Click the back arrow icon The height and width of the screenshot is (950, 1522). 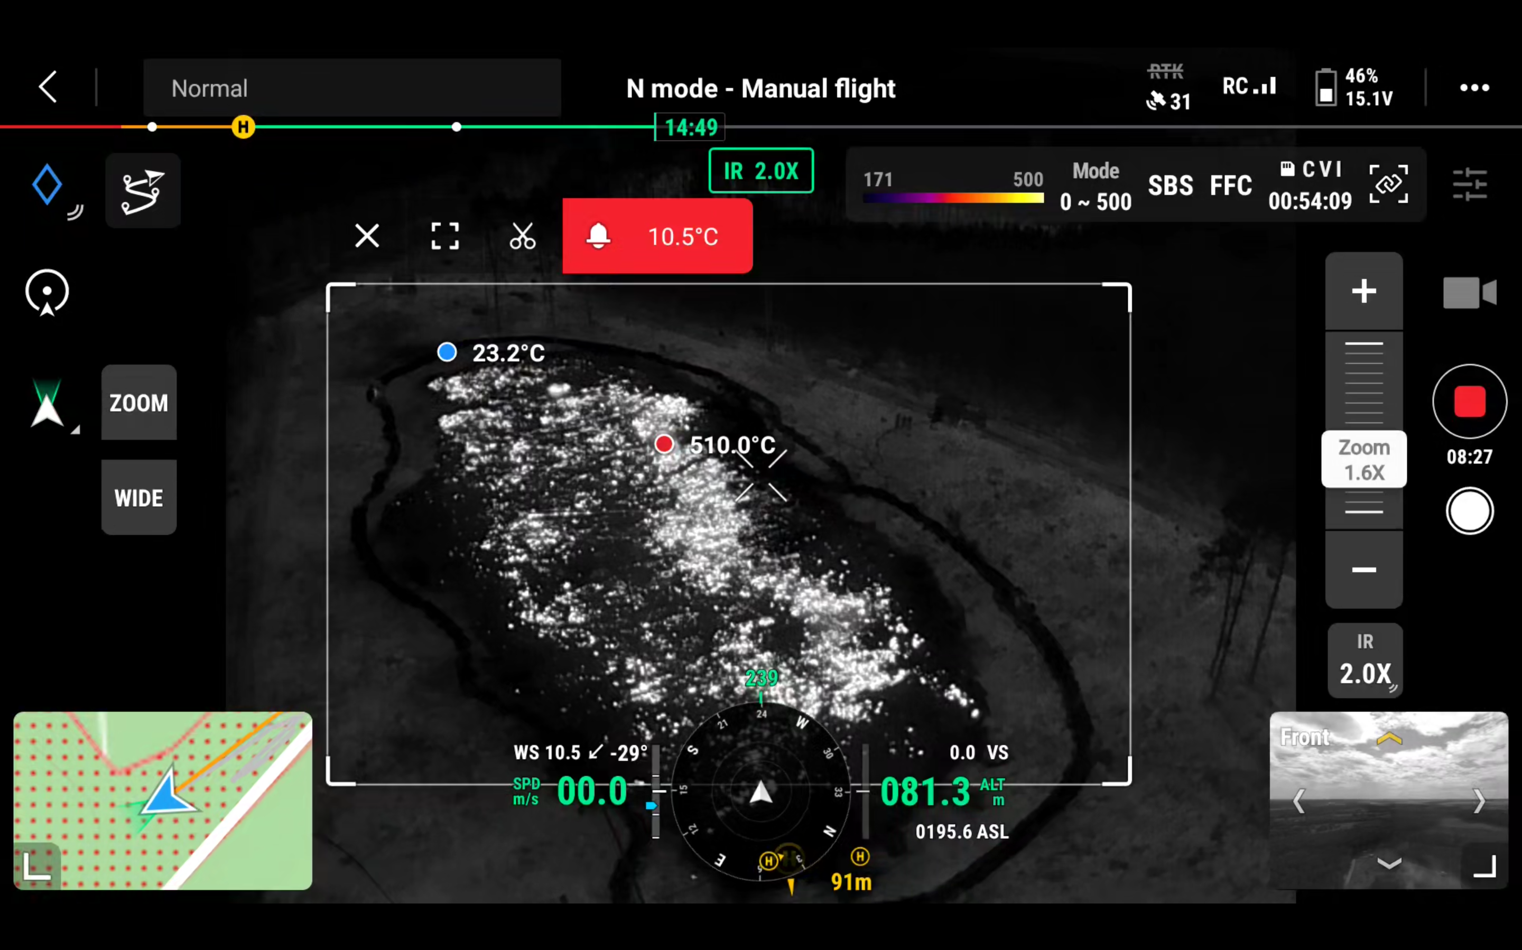point(49,87)
